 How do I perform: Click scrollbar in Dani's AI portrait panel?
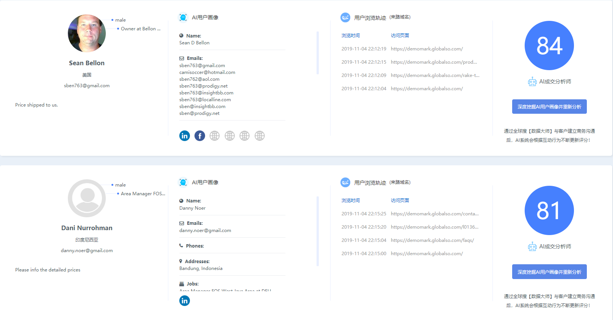point(318,231)
